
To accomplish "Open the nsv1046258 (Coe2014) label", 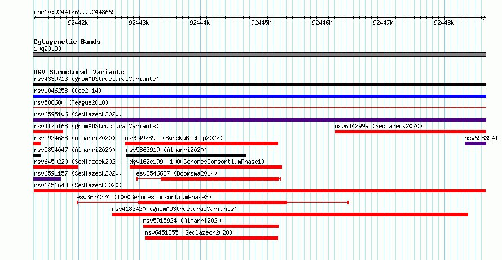I will [68, 91].
